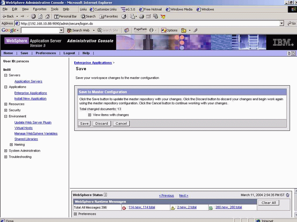Open the Favorites menu
This screenshot has height=222, width=297.
(x=39, y=9)
